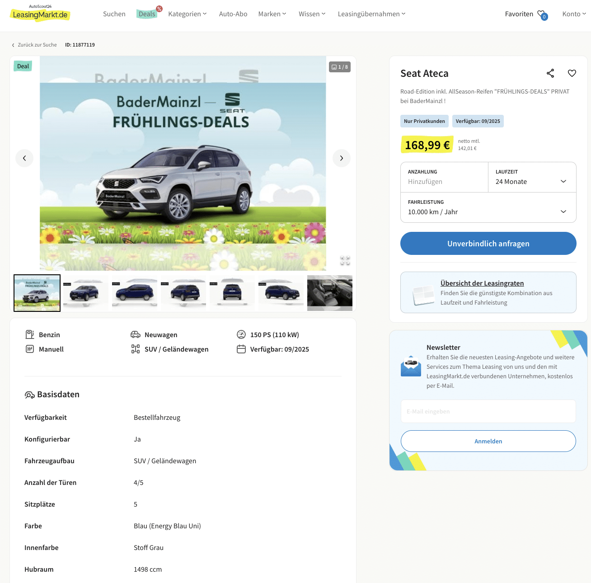
Task: Expand the Leasingübernahmen menu
Action: click(372, 14)
